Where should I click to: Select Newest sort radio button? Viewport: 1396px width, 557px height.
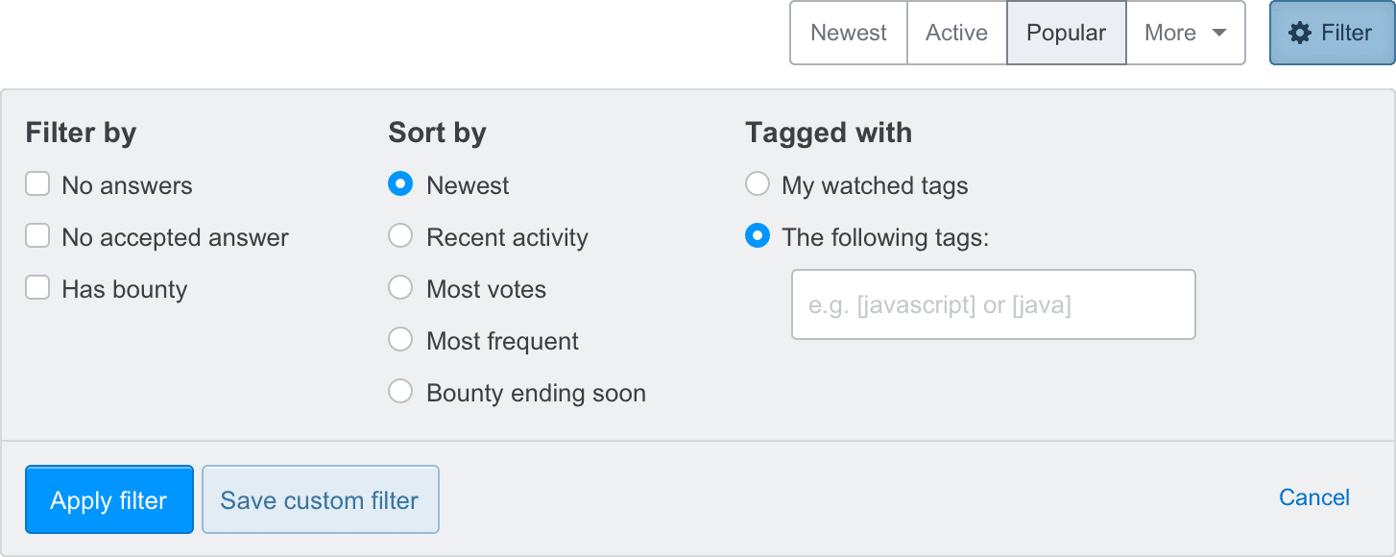pos(400,184)
